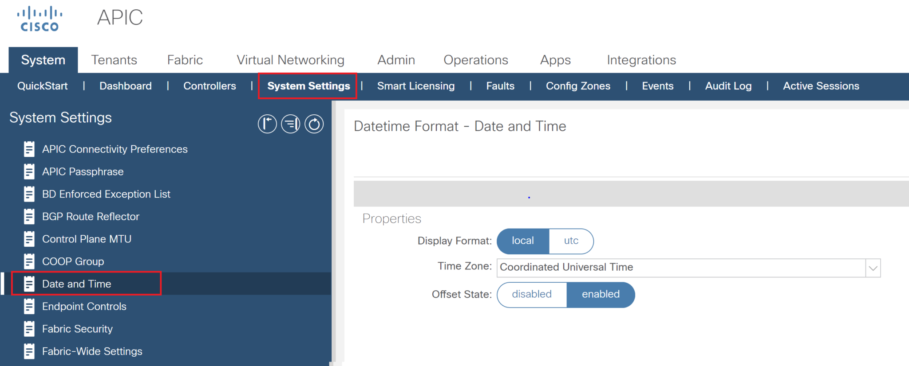The image size is (909, 366).
Task: Select System Settings submenu
Action: (308, 86)
